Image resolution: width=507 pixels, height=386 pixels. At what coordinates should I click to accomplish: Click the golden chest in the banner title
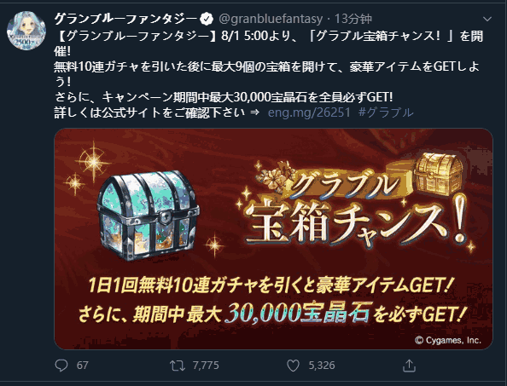439,174
